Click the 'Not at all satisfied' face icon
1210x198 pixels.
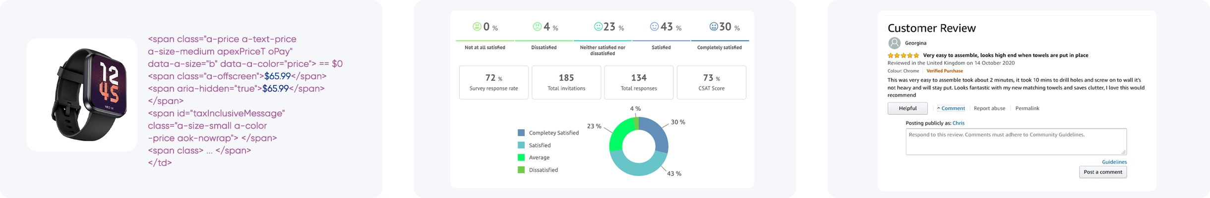pyautogui.click(x=477, y=27)
